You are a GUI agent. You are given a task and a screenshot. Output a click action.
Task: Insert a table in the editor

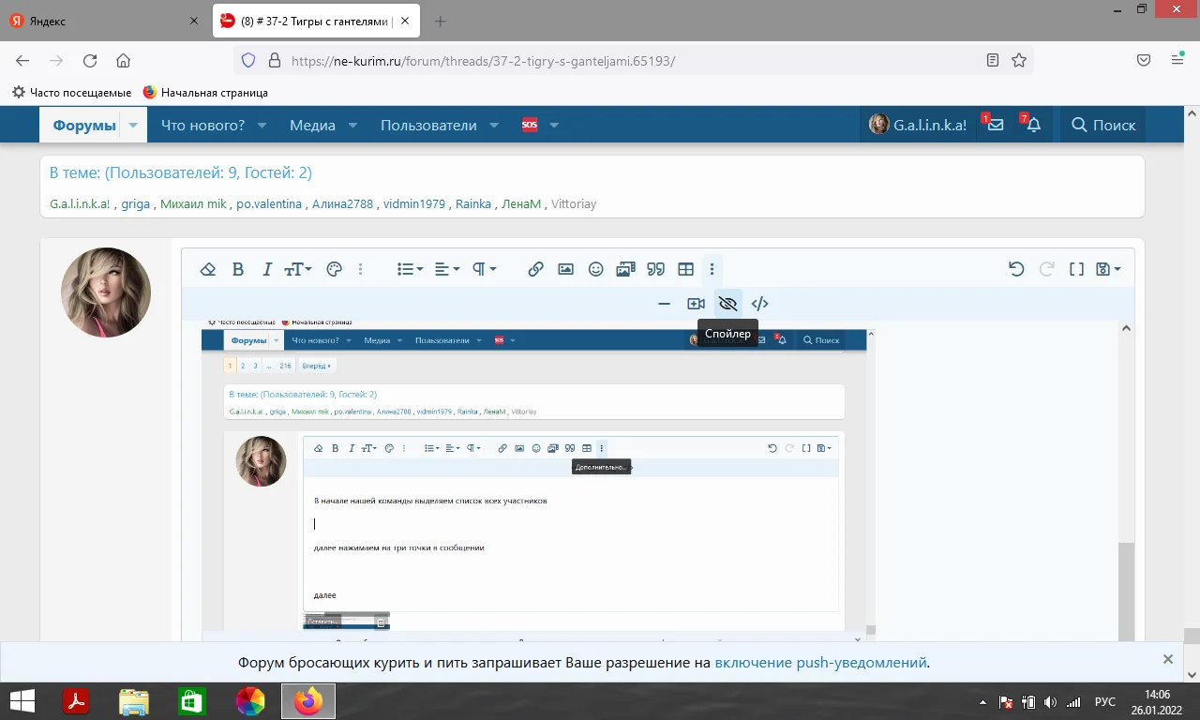tap(686, 269)
